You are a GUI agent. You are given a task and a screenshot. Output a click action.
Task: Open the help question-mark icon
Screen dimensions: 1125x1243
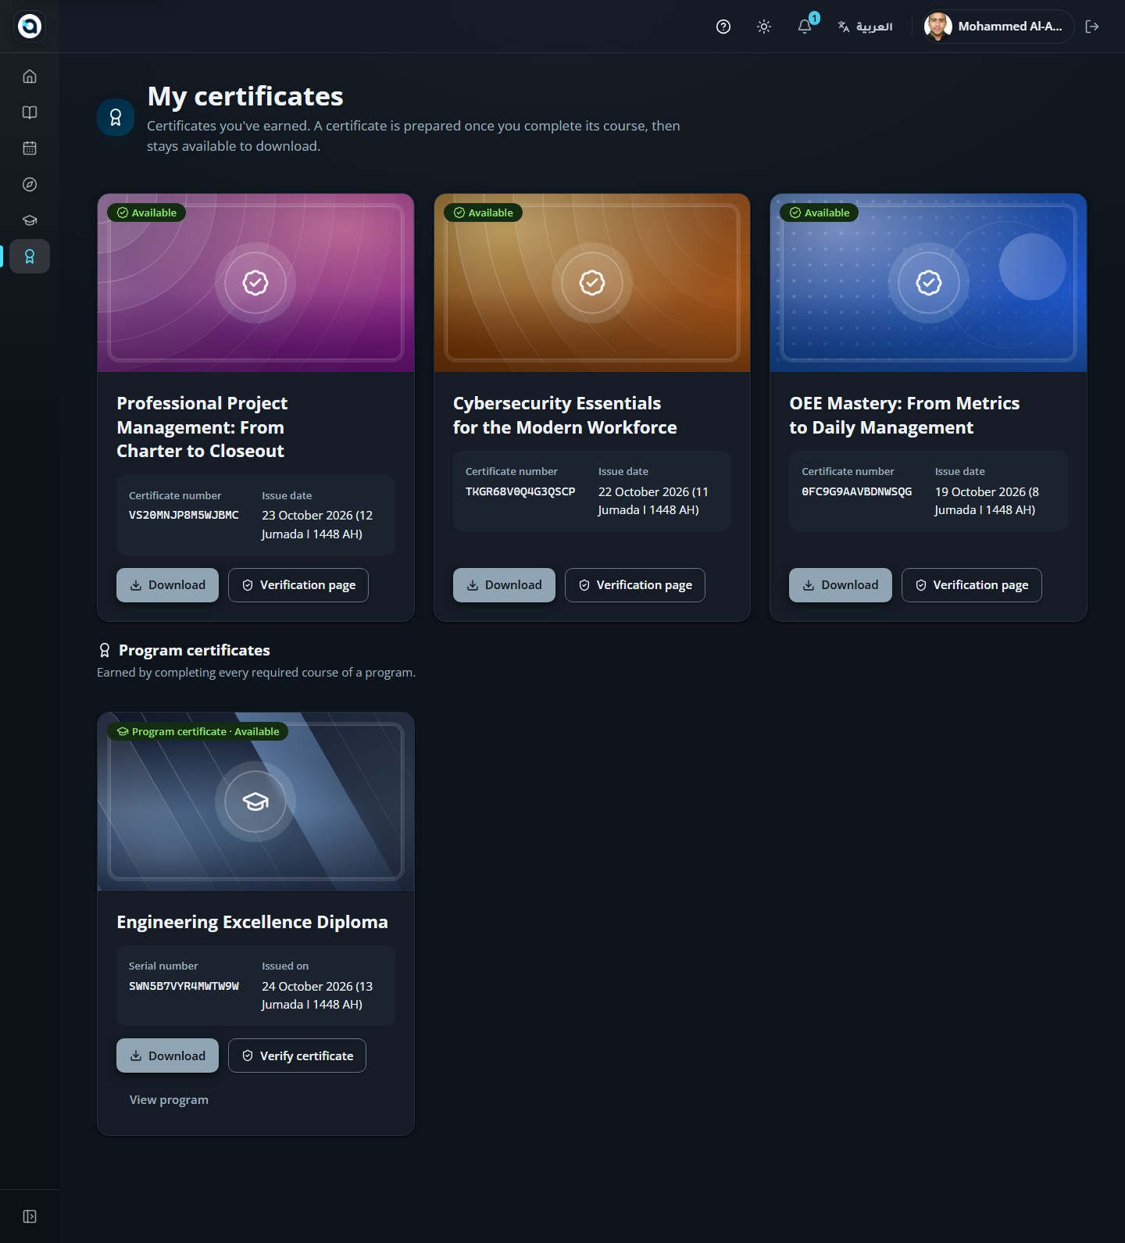point(723,27)
